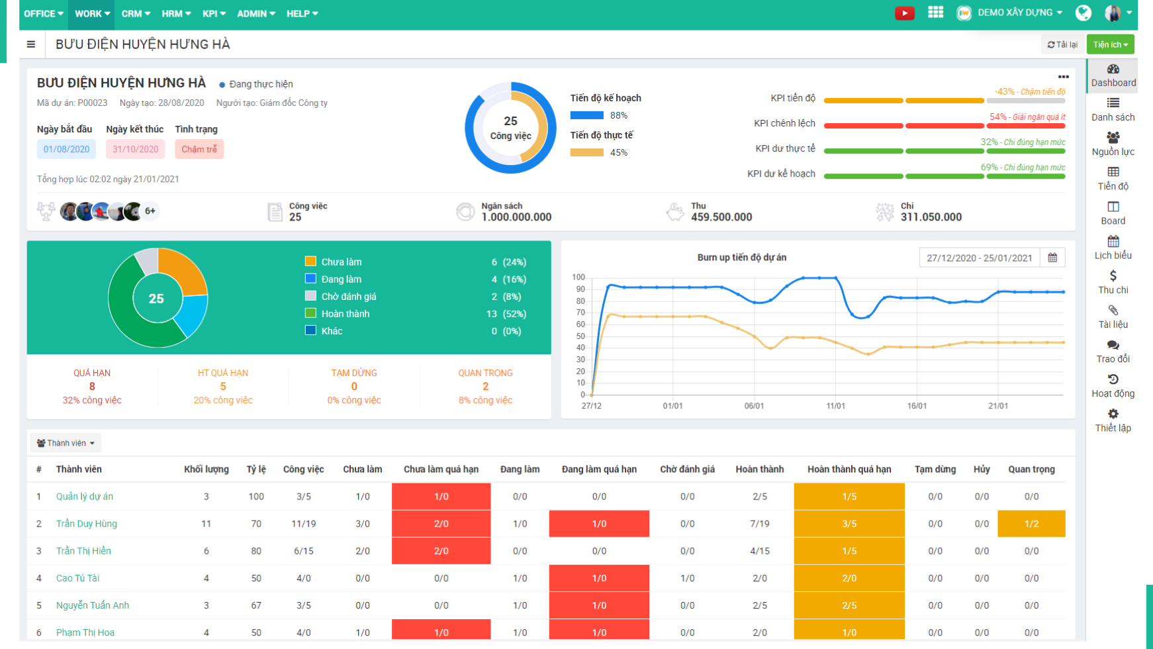Expand DEMO XÂY DỰNG company dropdown

[1020, 13]
